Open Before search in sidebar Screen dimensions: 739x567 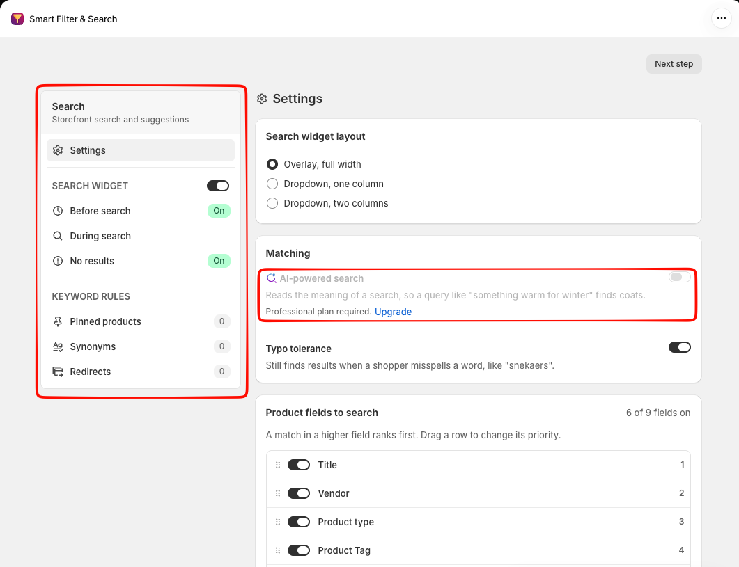pyautogui.click(x=141, y=211)
